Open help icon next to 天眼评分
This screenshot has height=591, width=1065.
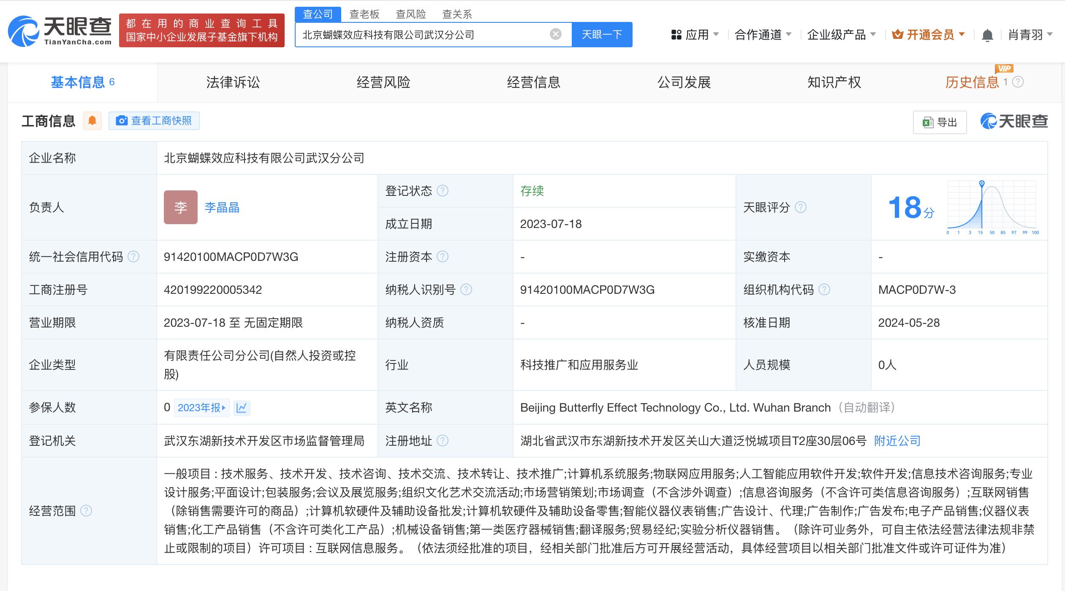pos(800,207)
